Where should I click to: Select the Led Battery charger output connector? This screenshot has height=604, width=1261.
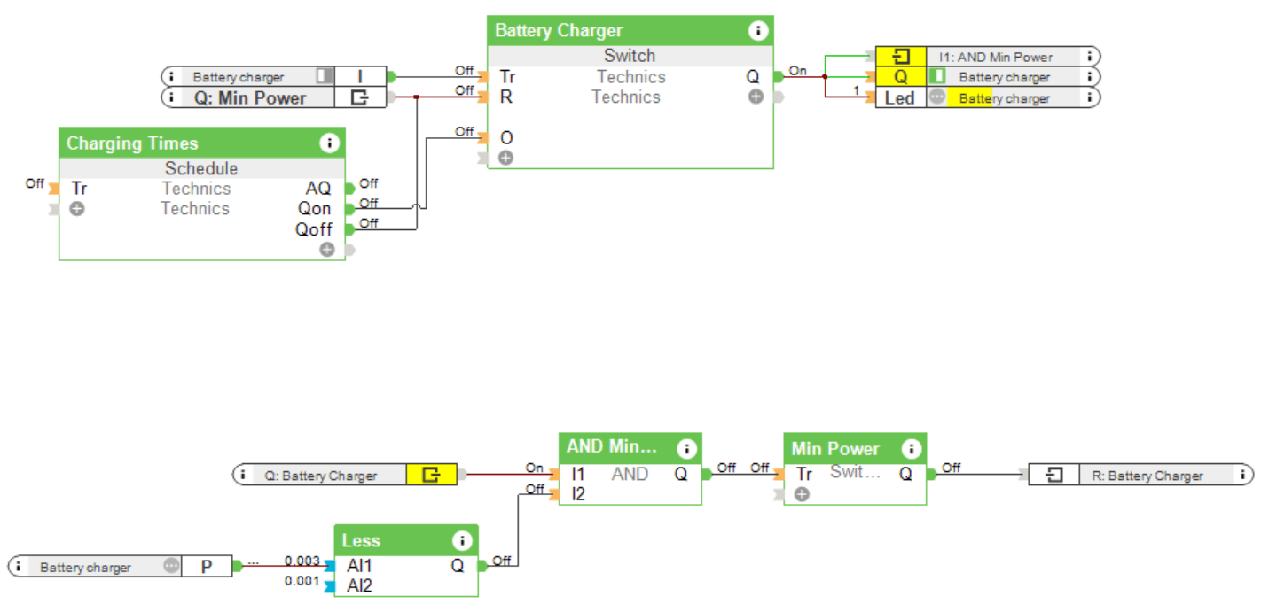pyautogui.click(x=899, y=98)
